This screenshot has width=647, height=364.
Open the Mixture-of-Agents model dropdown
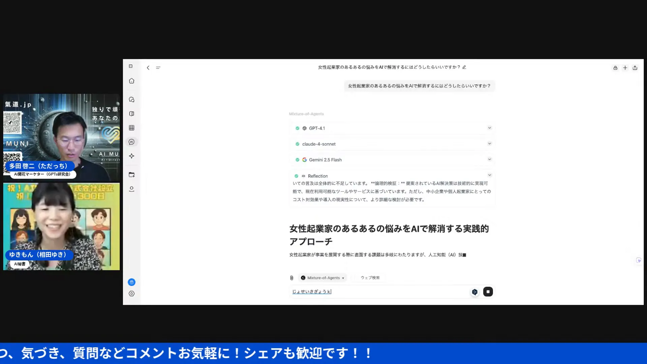[323, 278]
